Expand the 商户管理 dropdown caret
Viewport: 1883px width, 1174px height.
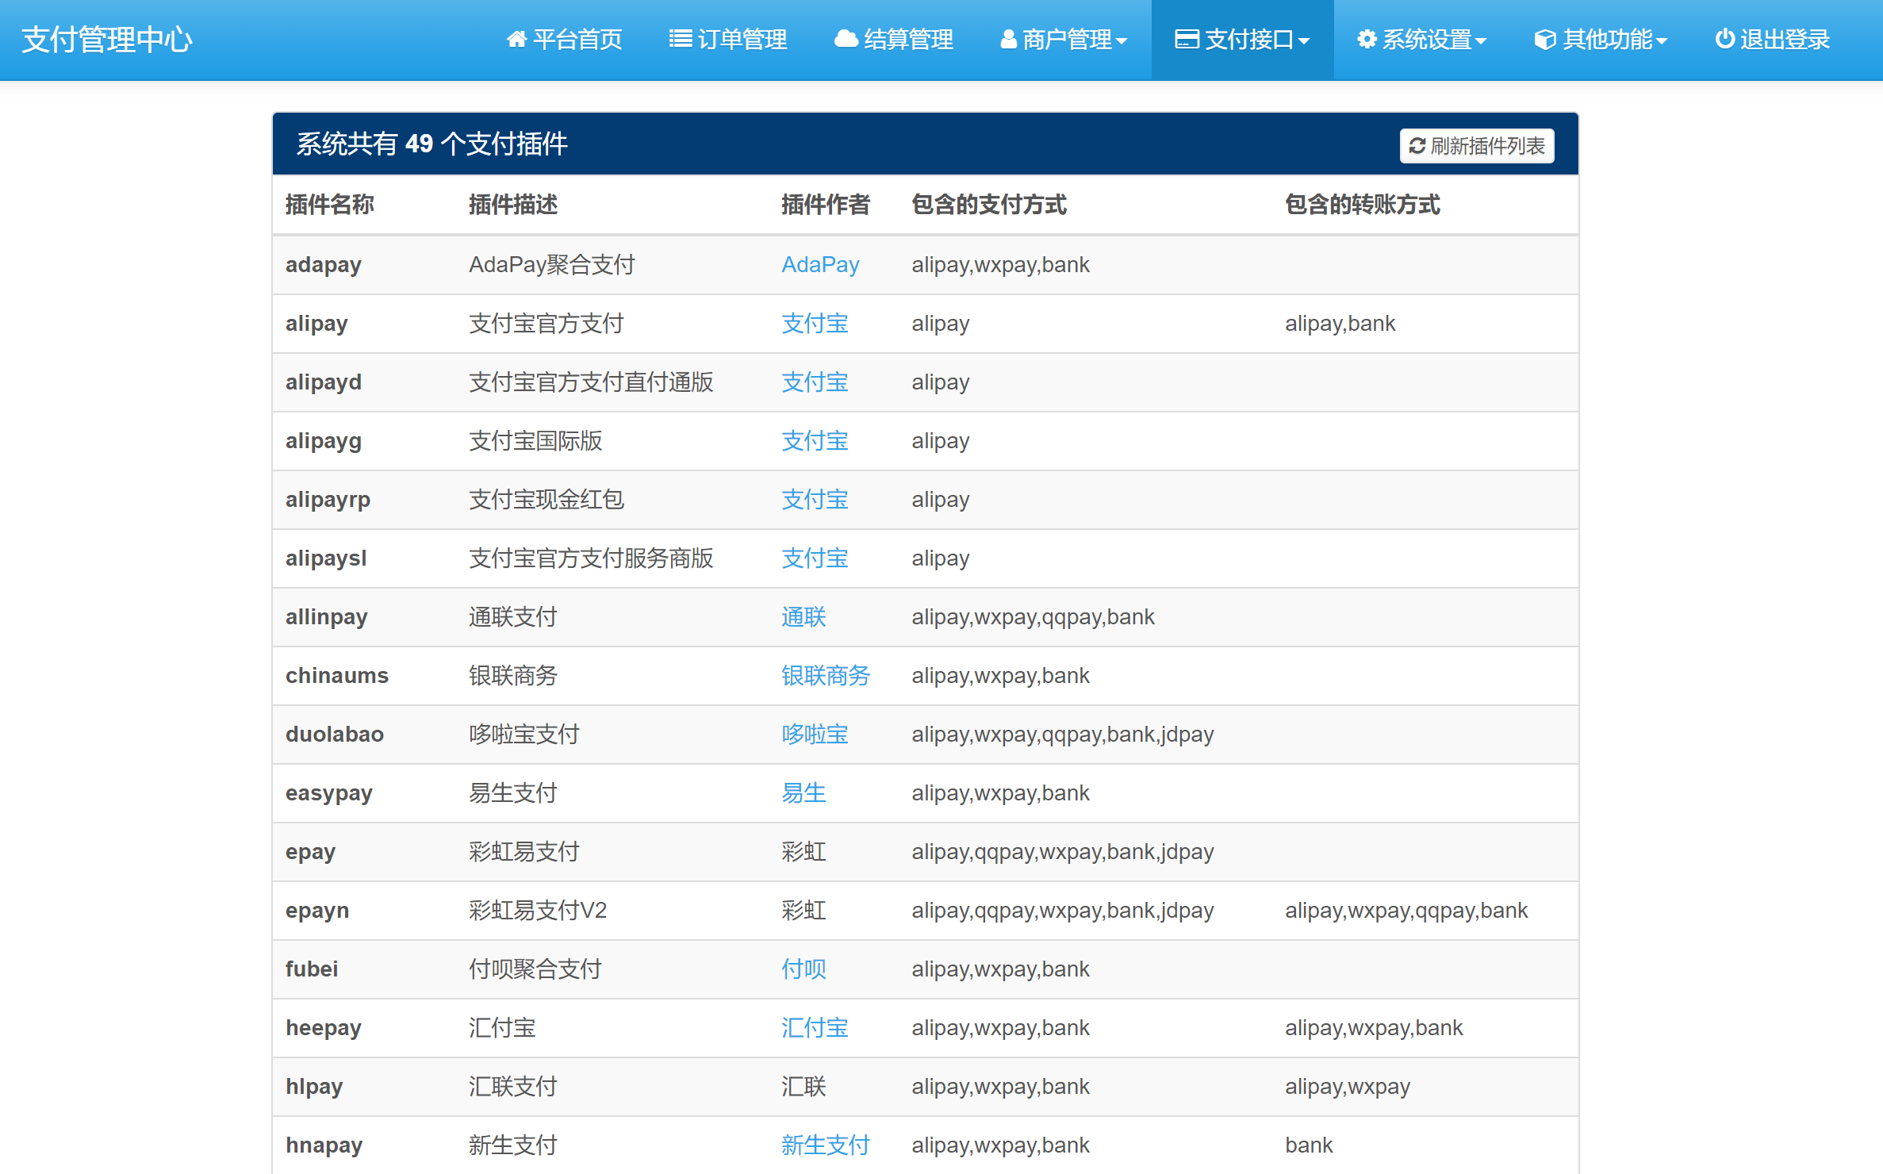[x=1121, y=40]
